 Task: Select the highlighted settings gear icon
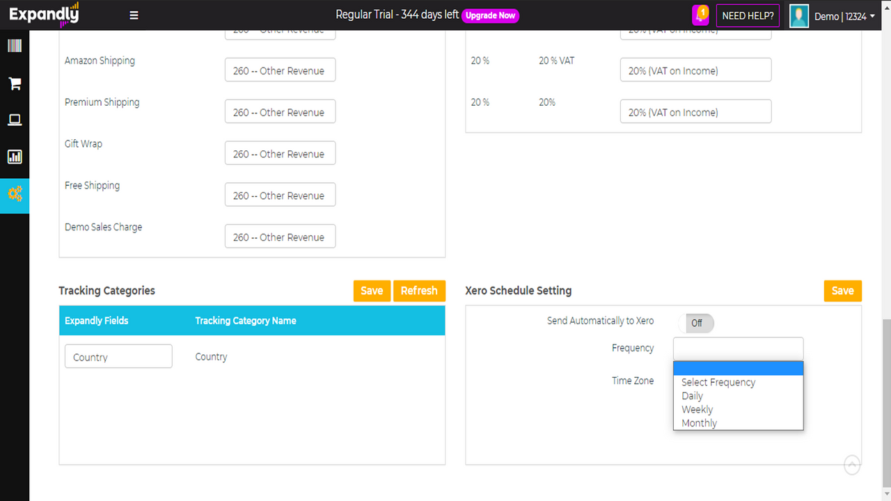(x=14, y=196)
